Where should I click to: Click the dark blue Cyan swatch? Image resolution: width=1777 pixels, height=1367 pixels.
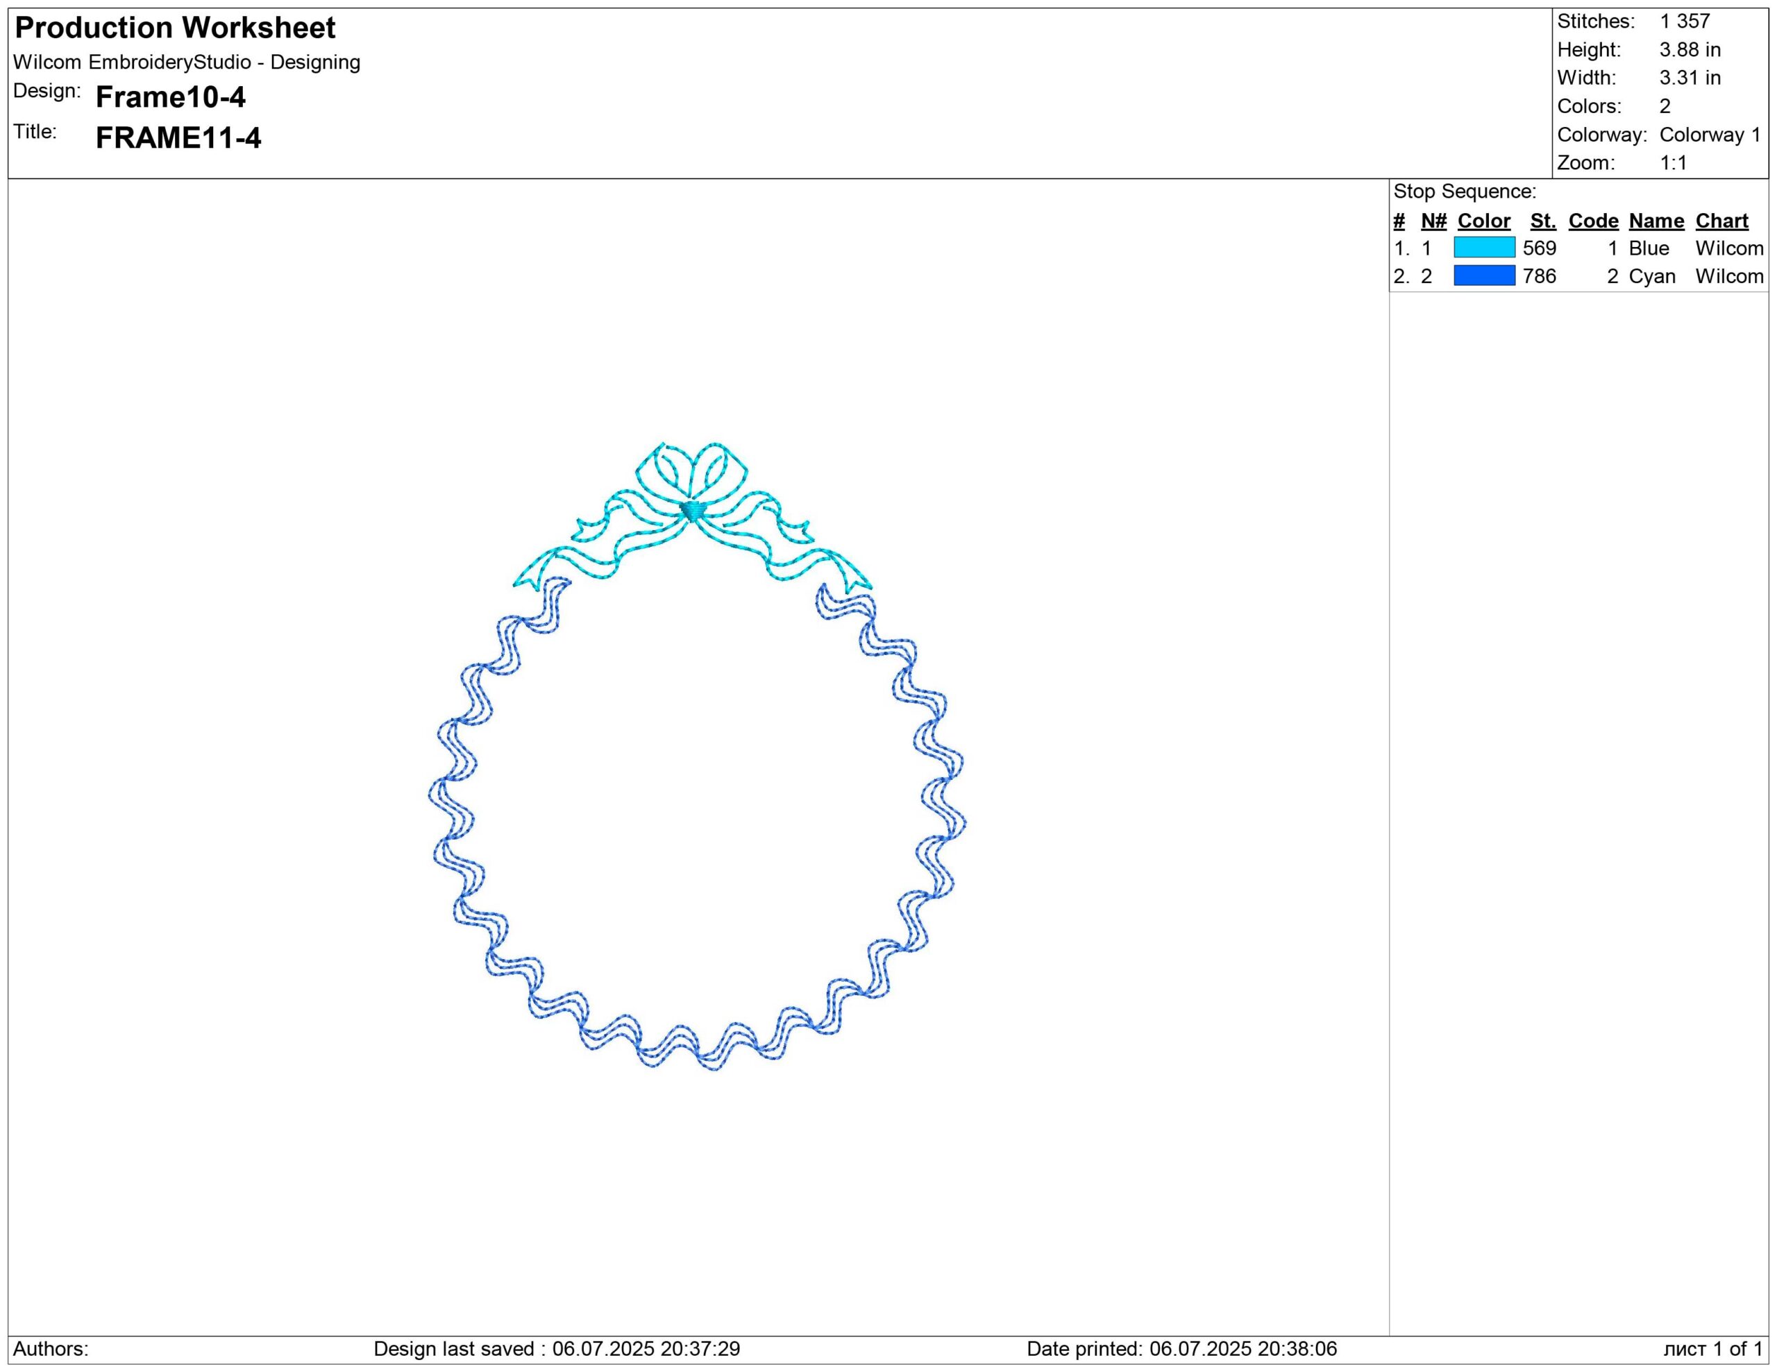point(1484,275)
